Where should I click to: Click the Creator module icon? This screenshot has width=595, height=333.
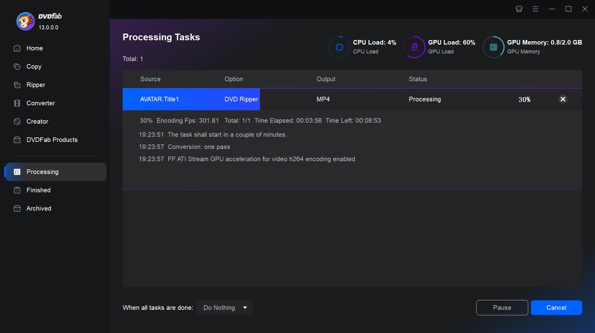click(16, 121)
